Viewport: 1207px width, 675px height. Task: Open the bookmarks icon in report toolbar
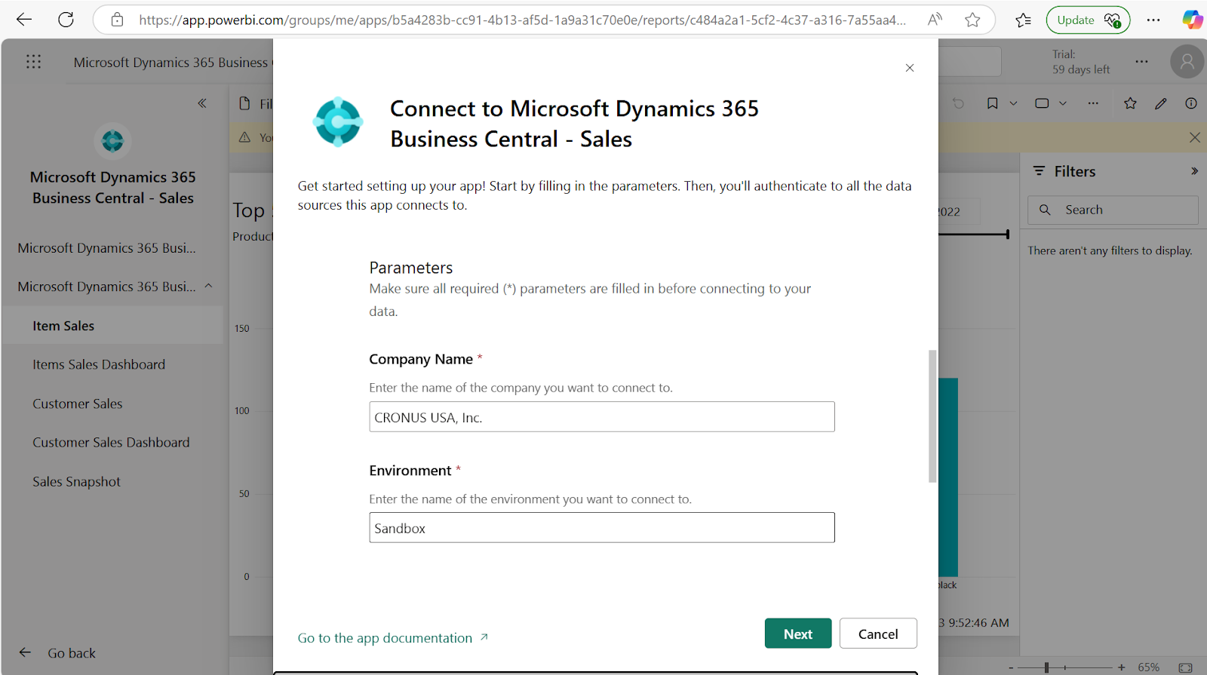pos(993,103)
